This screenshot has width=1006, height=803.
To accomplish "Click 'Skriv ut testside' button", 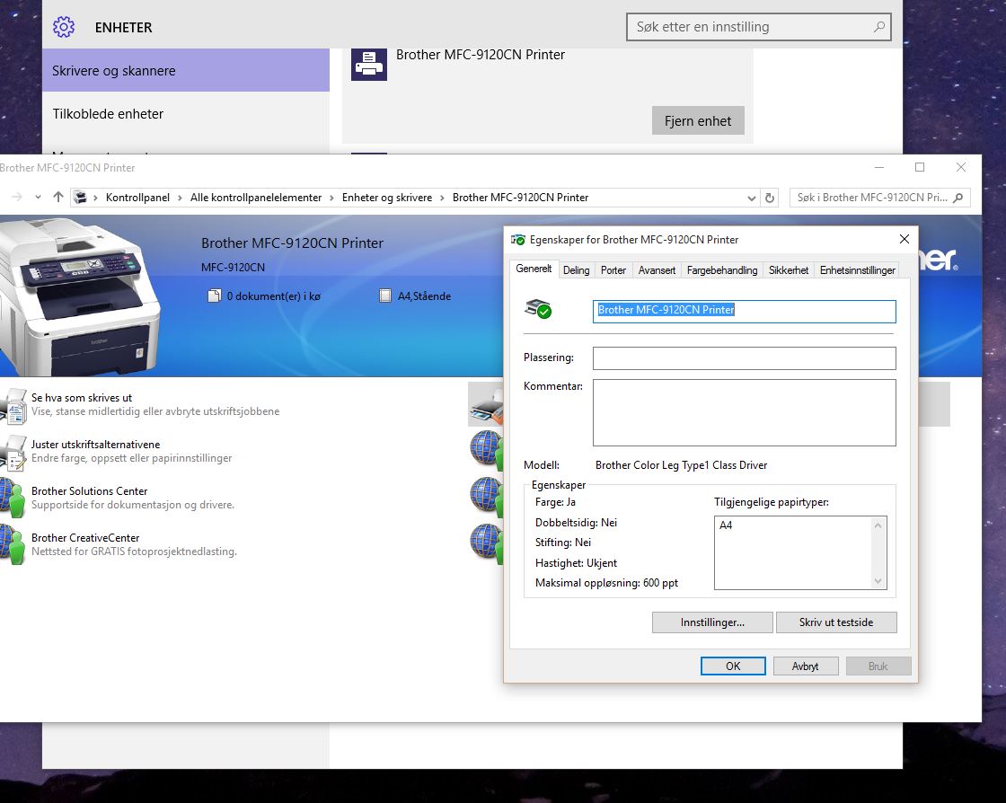I will (836, 622).
